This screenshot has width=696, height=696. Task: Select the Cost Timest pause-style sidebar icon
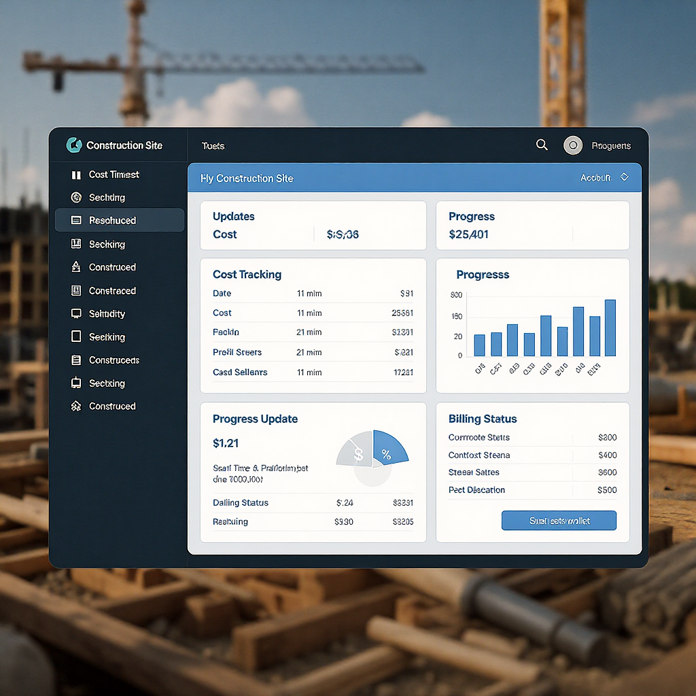pyautogui.click(x=75, y=175)
